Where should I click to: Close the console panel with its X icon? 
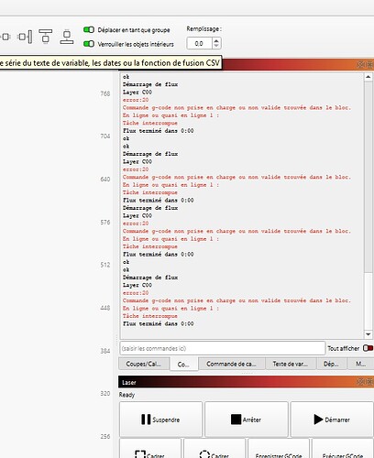[x=369, y=65]
